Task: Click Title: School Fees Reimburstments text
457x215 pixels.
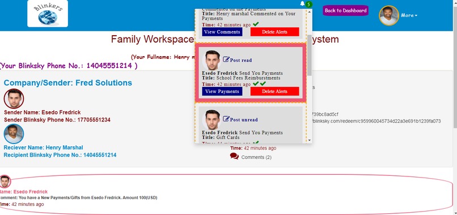Action: (x=241, y=78)
